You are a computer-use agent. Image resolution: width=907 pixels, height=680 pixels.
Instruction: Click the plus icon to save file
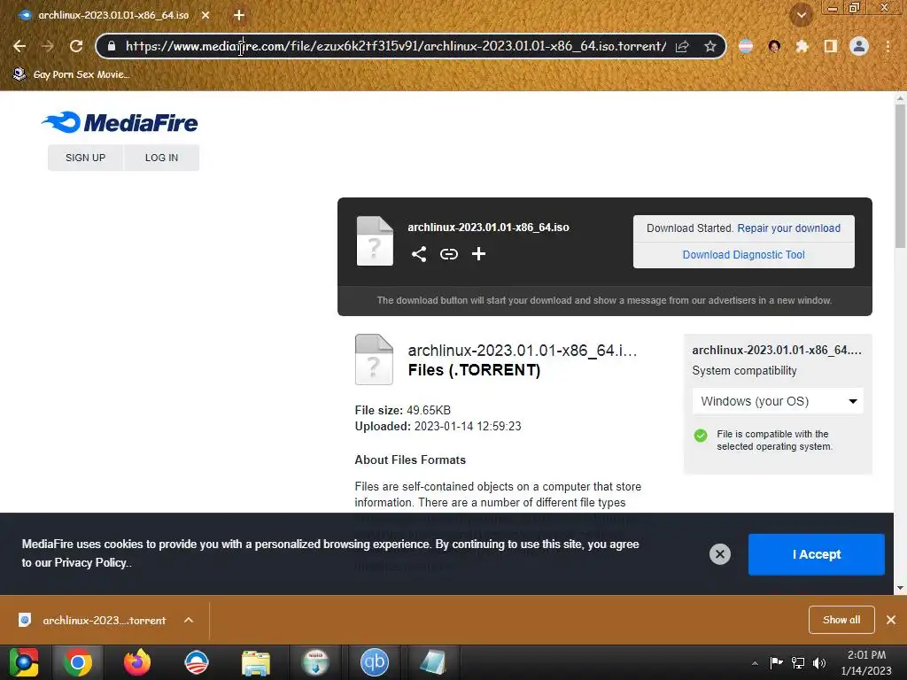478,254
